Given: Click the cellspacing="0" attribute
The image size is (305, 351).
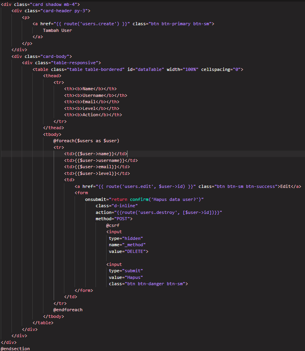Looking at the screenshot, I should pyautogui.click(x=221, y=70).
